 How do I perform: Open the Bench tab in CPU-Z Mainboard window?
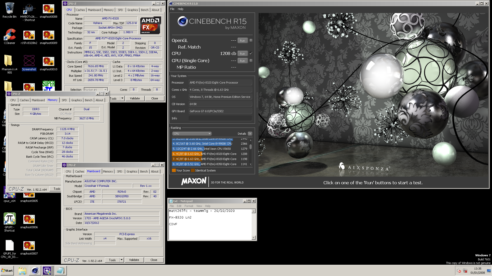(144, 171)
